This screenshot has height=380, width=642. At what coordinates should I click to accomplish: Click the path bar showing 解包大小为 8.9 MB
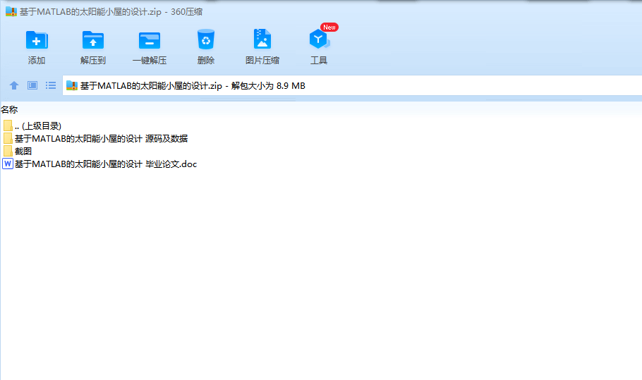(x=352, y=85)
